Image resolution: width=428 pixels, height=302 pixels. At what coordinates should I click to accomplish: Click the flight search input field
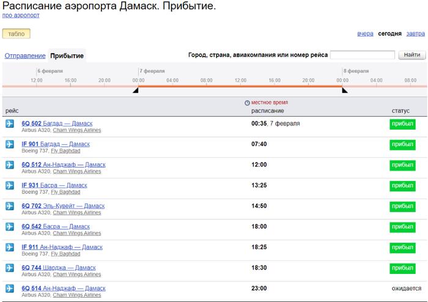tap(362, 55)
